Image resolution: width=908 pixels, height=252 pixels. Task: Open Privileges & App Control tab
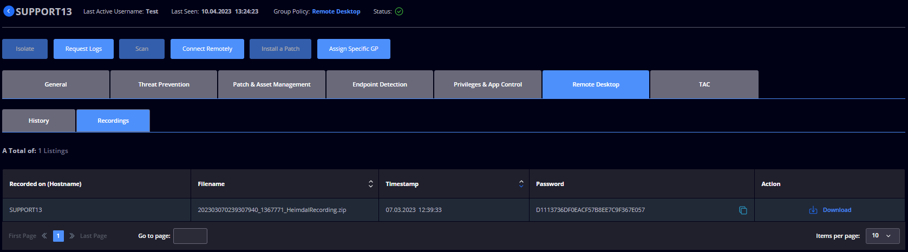click(x=488, y=84)
